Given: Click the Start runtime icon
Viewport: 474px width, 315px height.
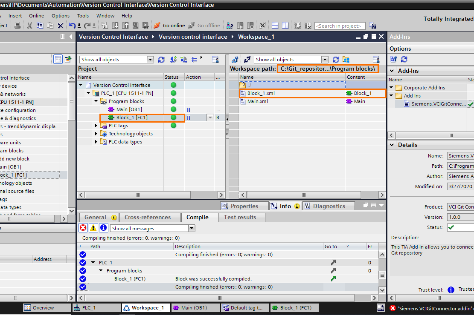Looking at the screenshot, I should click(146, 26).
